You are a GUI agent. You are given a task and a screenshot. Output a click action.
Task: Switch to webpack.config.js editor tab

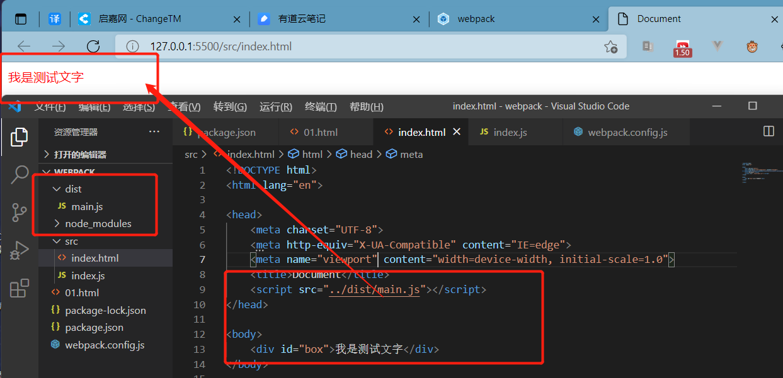tap(626, 132)
